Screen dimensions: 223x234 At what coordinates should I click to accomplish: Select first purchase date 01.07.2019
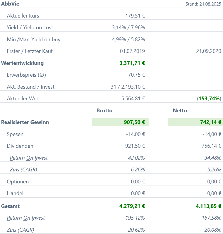[x=132, y=51]
